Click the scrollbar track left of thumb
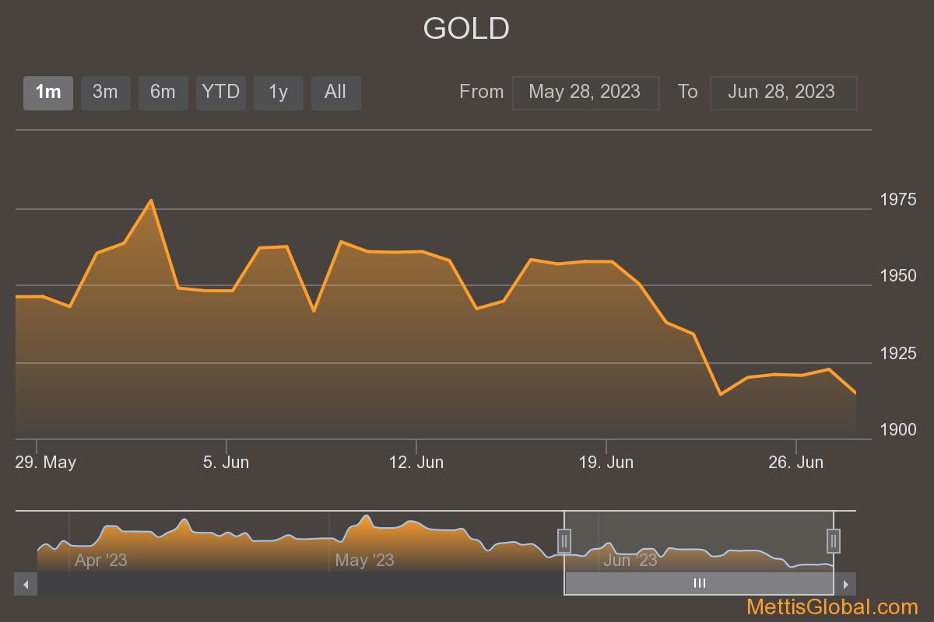The width and height of the screenshot is (934, 622). tap(300, 584)
